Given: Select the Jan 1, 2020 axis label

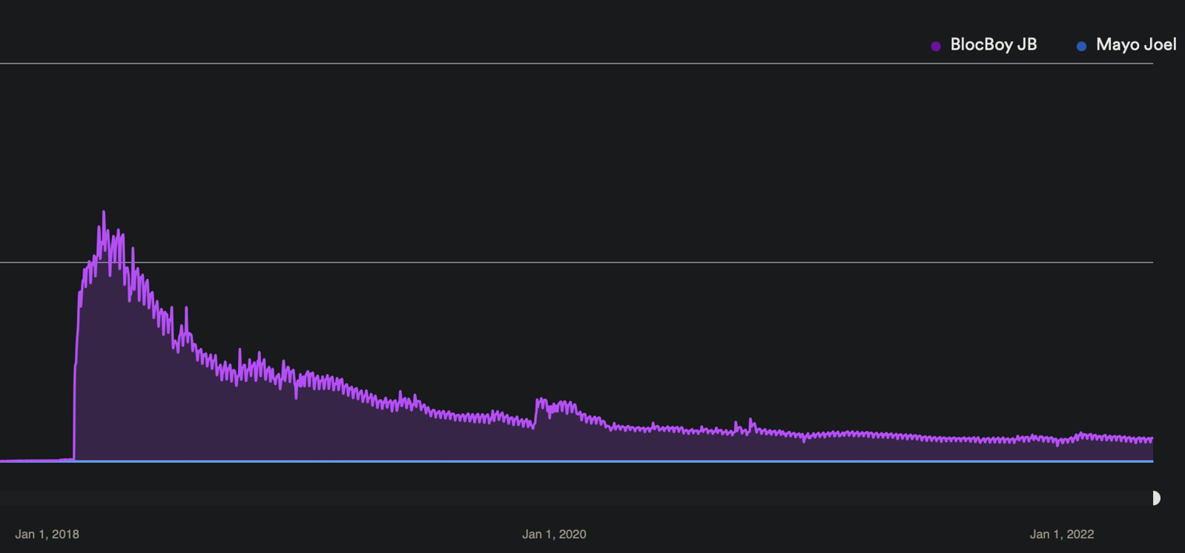Looking at the screenshot, I should coord(554,534).
